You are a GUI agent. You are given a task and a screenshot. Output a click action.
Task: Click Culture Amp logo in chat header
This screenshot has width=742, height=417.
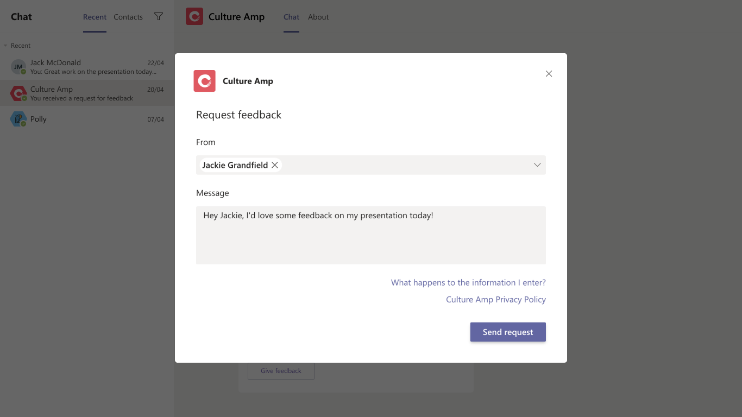(x=194, y=16)
